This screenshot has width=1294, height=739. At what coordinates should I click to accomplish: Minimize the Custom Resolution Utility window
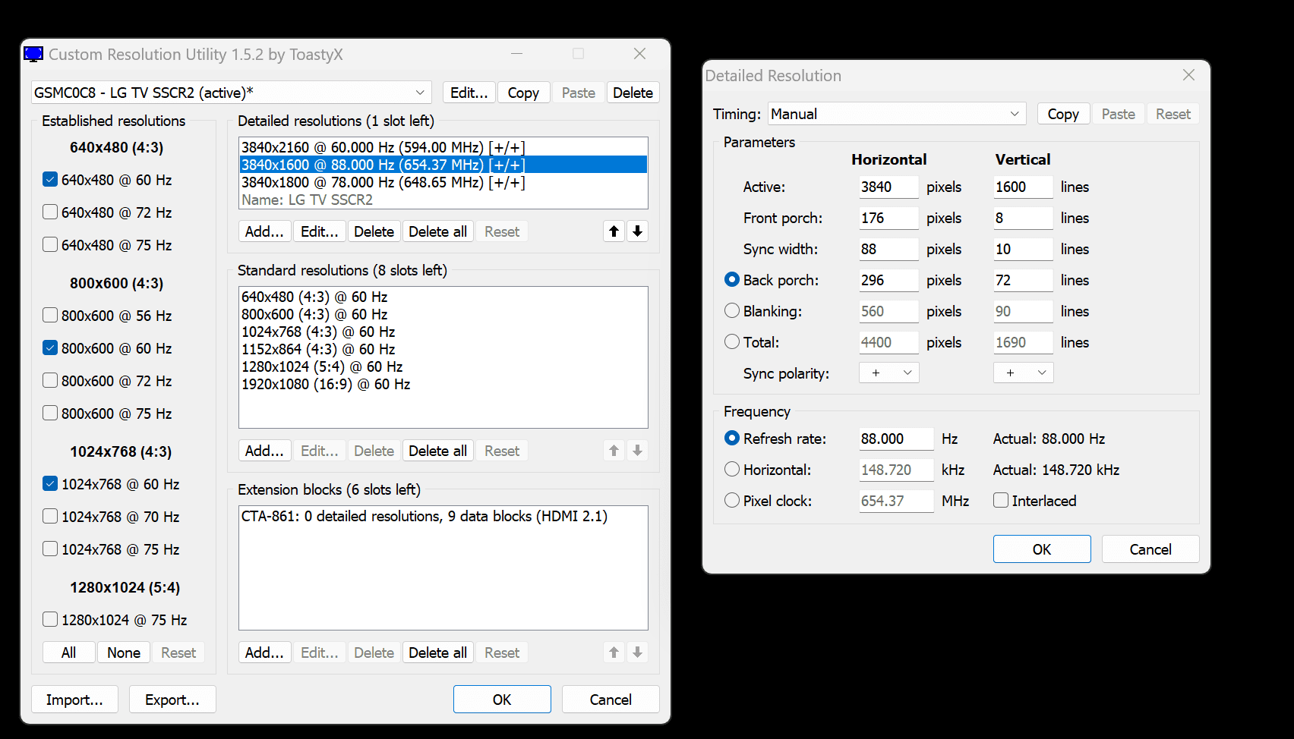(x=517, y=54)
